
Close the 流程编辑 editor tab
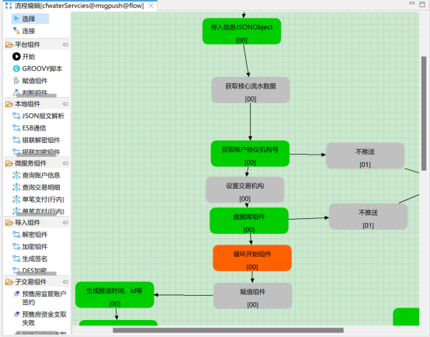pos(151,5)
